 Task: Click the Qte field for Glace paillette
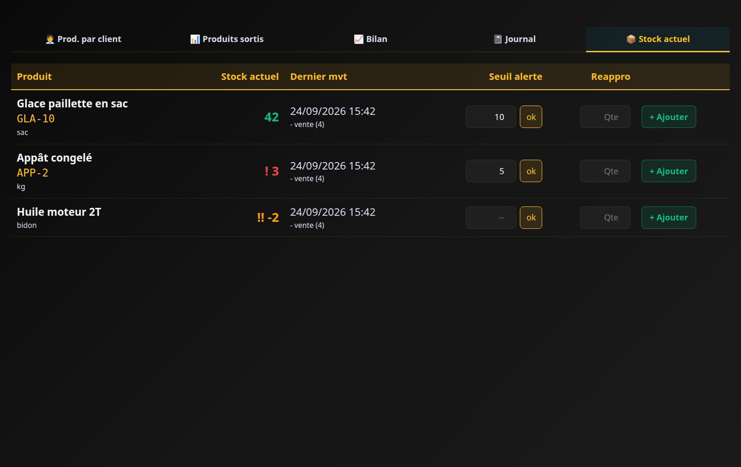tap(605, 117)
